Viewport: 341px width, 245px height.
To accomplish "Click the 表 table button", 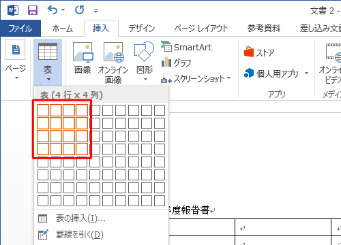I will point(48,61).
